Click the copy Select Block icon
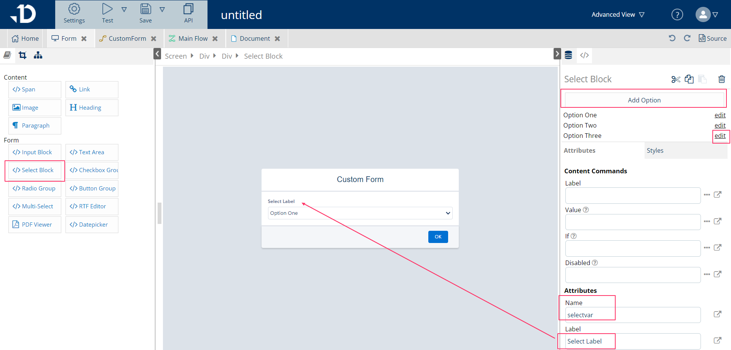 (689, 79)
